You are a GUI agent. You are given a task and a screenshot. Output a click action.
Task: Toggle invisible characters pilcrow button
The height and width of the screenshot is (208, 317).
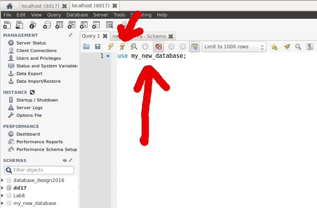[x=310, y=47]
